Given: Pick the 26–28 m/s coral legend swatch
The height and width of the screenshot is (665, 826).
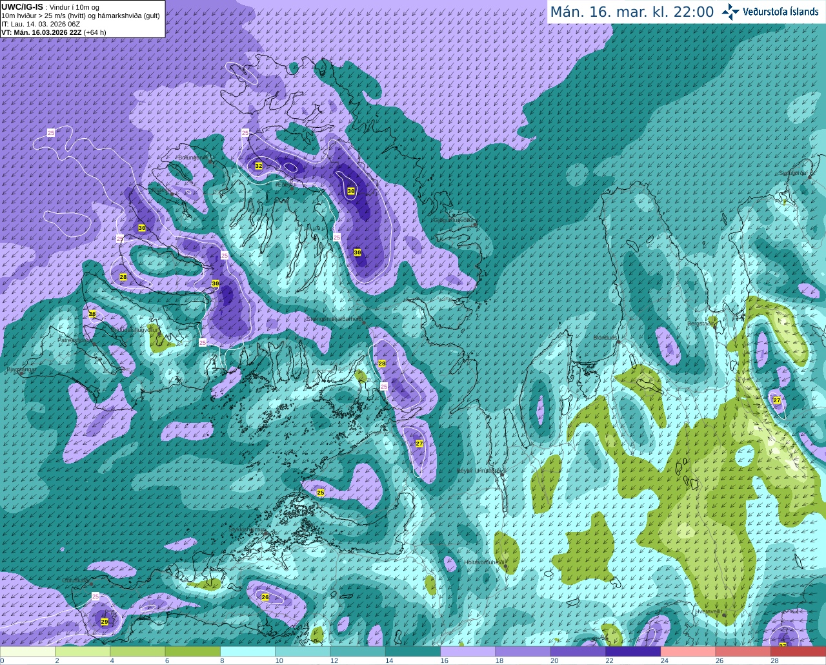Looking at the screenshot, I should pyautogui.click(x=743, y=651).
